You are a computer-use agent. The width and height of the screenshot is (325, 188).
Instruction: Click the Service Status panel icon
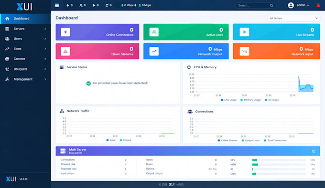point(62,67)
